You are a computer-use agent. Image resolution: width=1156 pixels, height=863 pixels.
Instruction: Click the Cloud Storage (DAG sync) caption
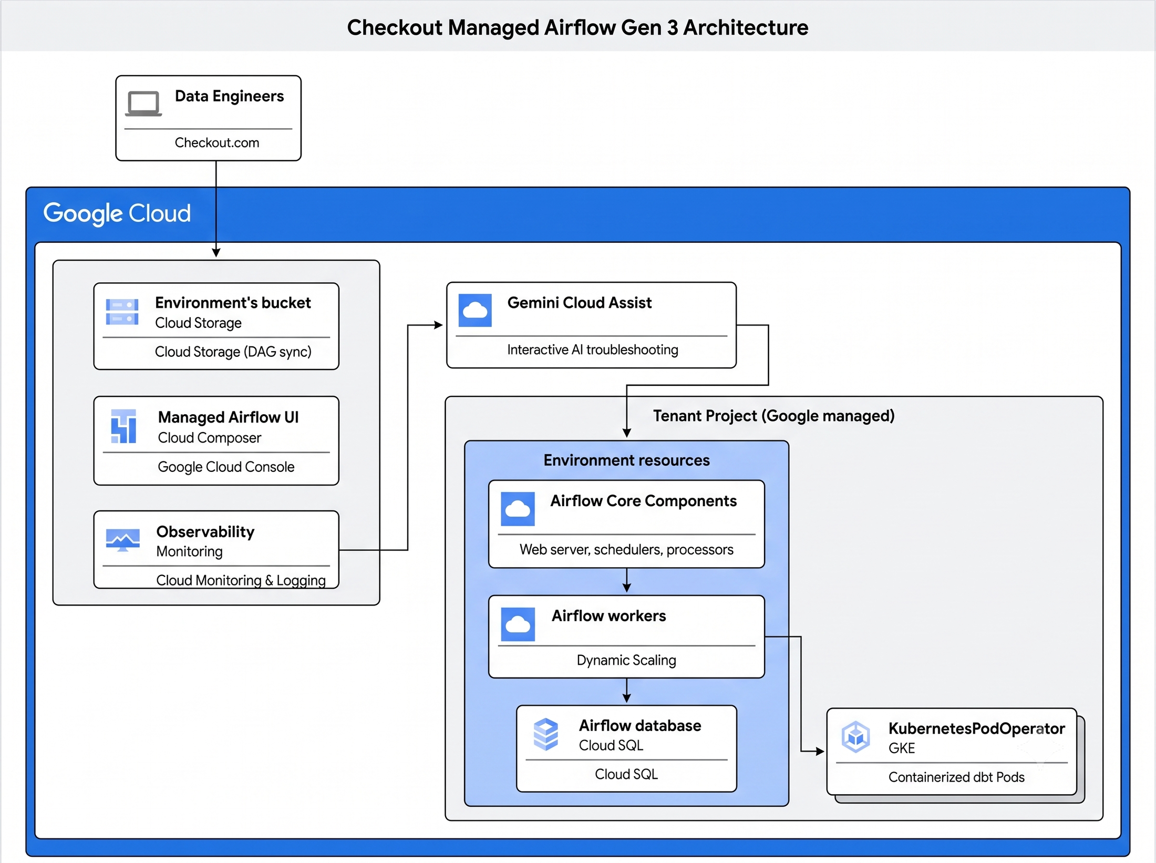(233, 352)
